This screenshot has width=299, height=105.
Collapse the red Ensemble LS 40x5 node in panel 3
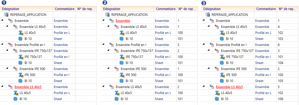pyautogui.click(x=204, y=86)
